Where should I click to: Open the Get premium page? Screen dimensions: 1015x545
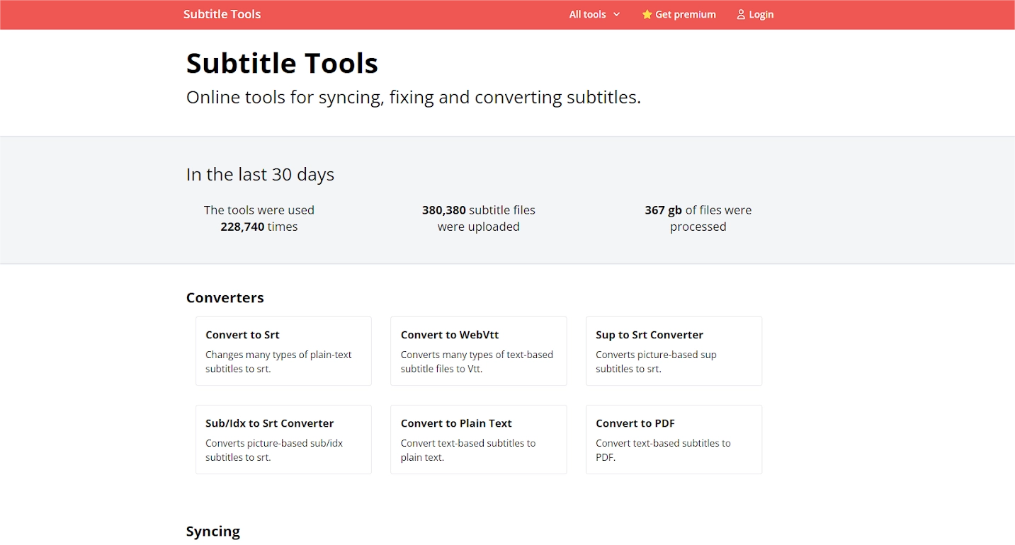click(x=679, y=14)
